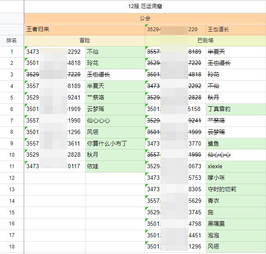Select 仙心心心 in the 冒险 column

coord(115,120)
